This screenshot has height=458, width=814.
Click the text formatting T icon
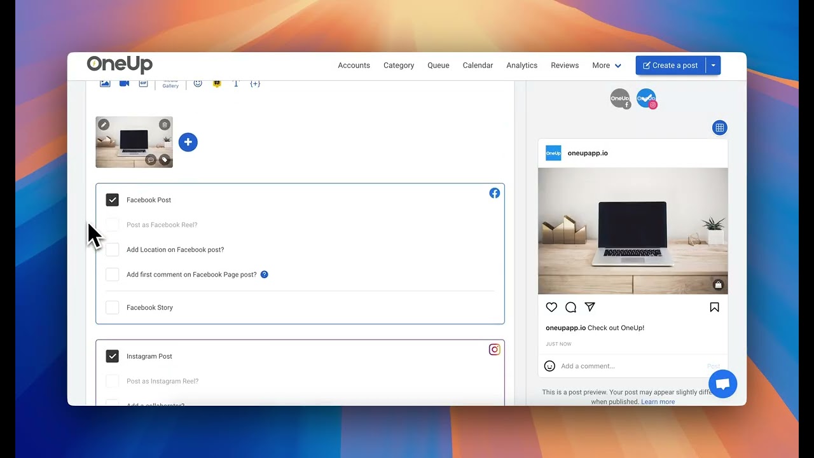tap(235, 83)
